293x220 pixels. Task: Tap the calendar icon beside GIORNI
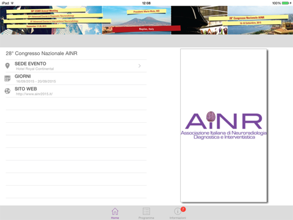click(7, 78)
